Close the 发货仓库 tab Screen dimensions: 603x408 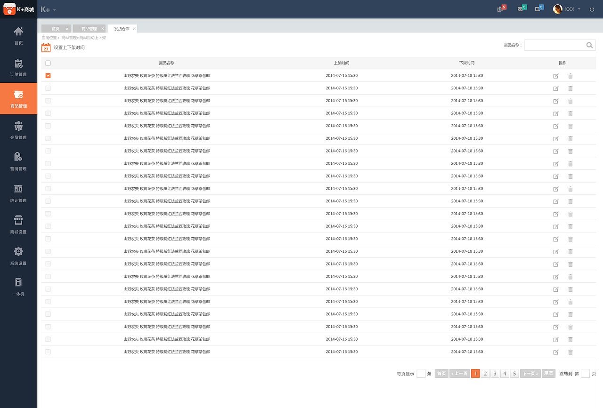click(134, 29)
